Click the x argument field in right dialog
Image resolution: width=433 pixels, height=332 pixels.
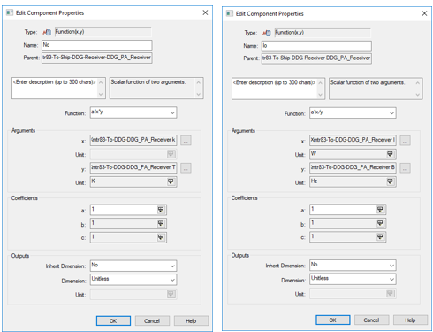pyautogui.click(x=353, y=140)
